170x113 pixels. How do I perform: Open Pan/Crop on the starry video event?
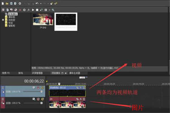click(77, 88)
